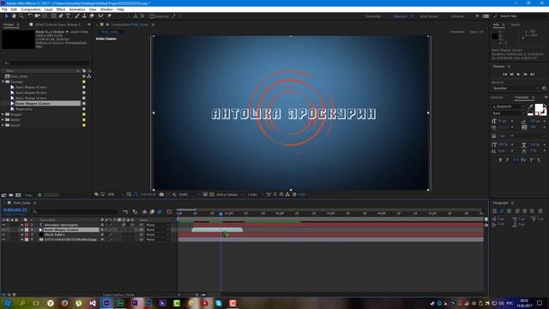Select the Hand tool
Image resolution: width=549 pixels, height=309 pixels.
click(14, 16)
